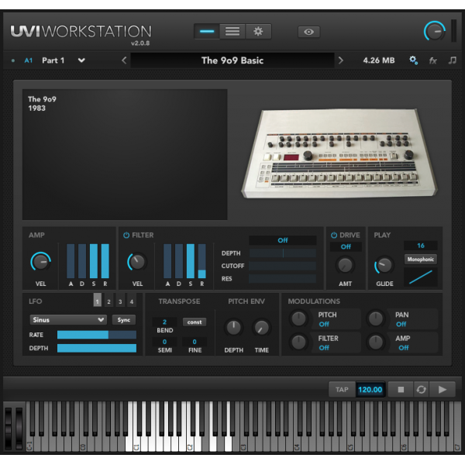
Task: Click the FINE tune value
Action: coord(195,342)
